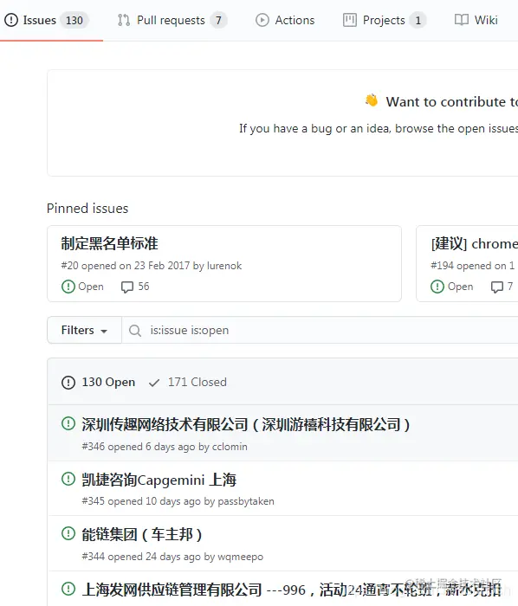Show 171 Closed issues

click(x=188, y=383)
